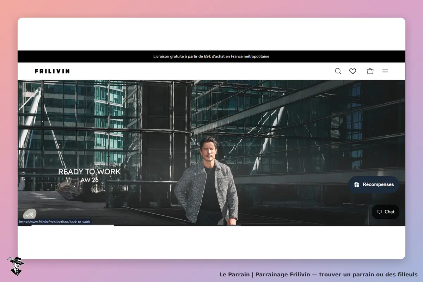Open the hamburger menu icon
Screen dimensions: 423x282
(385, 71)
